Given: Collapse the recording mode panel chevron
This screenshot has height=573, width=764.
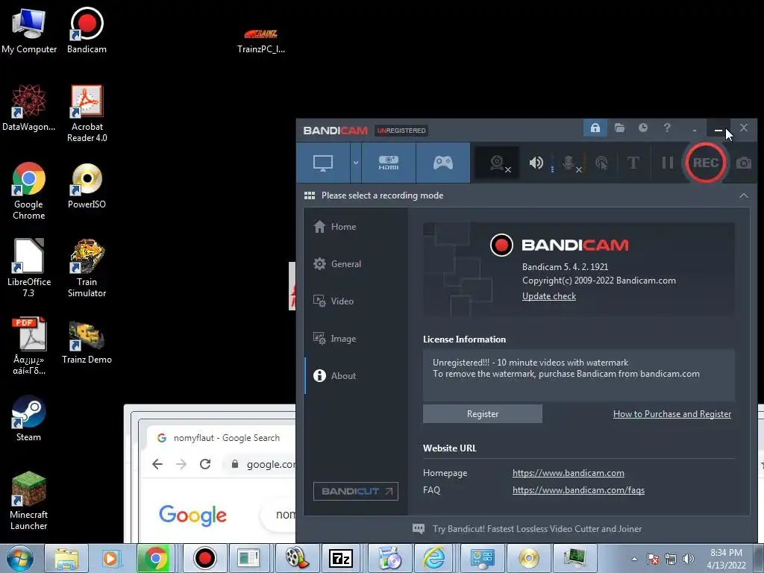Looking at the screenshot, I should [x=744, y=195].
